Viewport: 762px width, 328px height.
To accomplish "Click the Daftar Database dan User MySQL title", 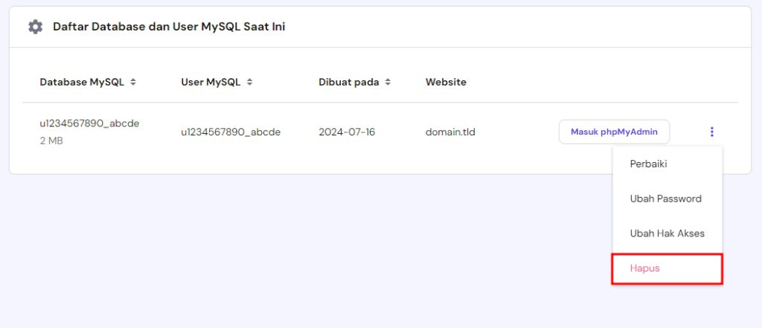I will click(x=169, y=27).
